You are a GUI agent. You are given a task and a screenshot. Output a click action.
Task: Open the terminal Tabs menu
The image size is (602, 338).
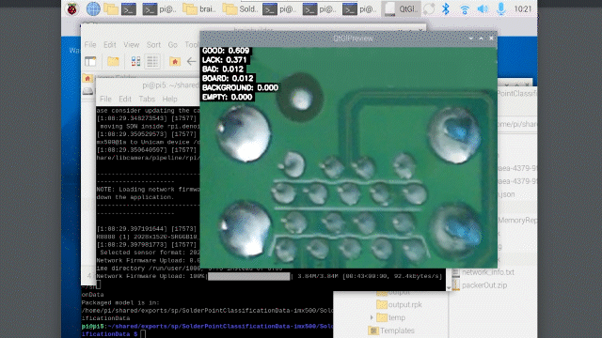(147, 99)
